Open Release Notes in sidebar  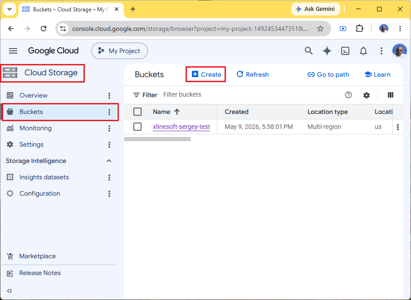coord(40,273)
